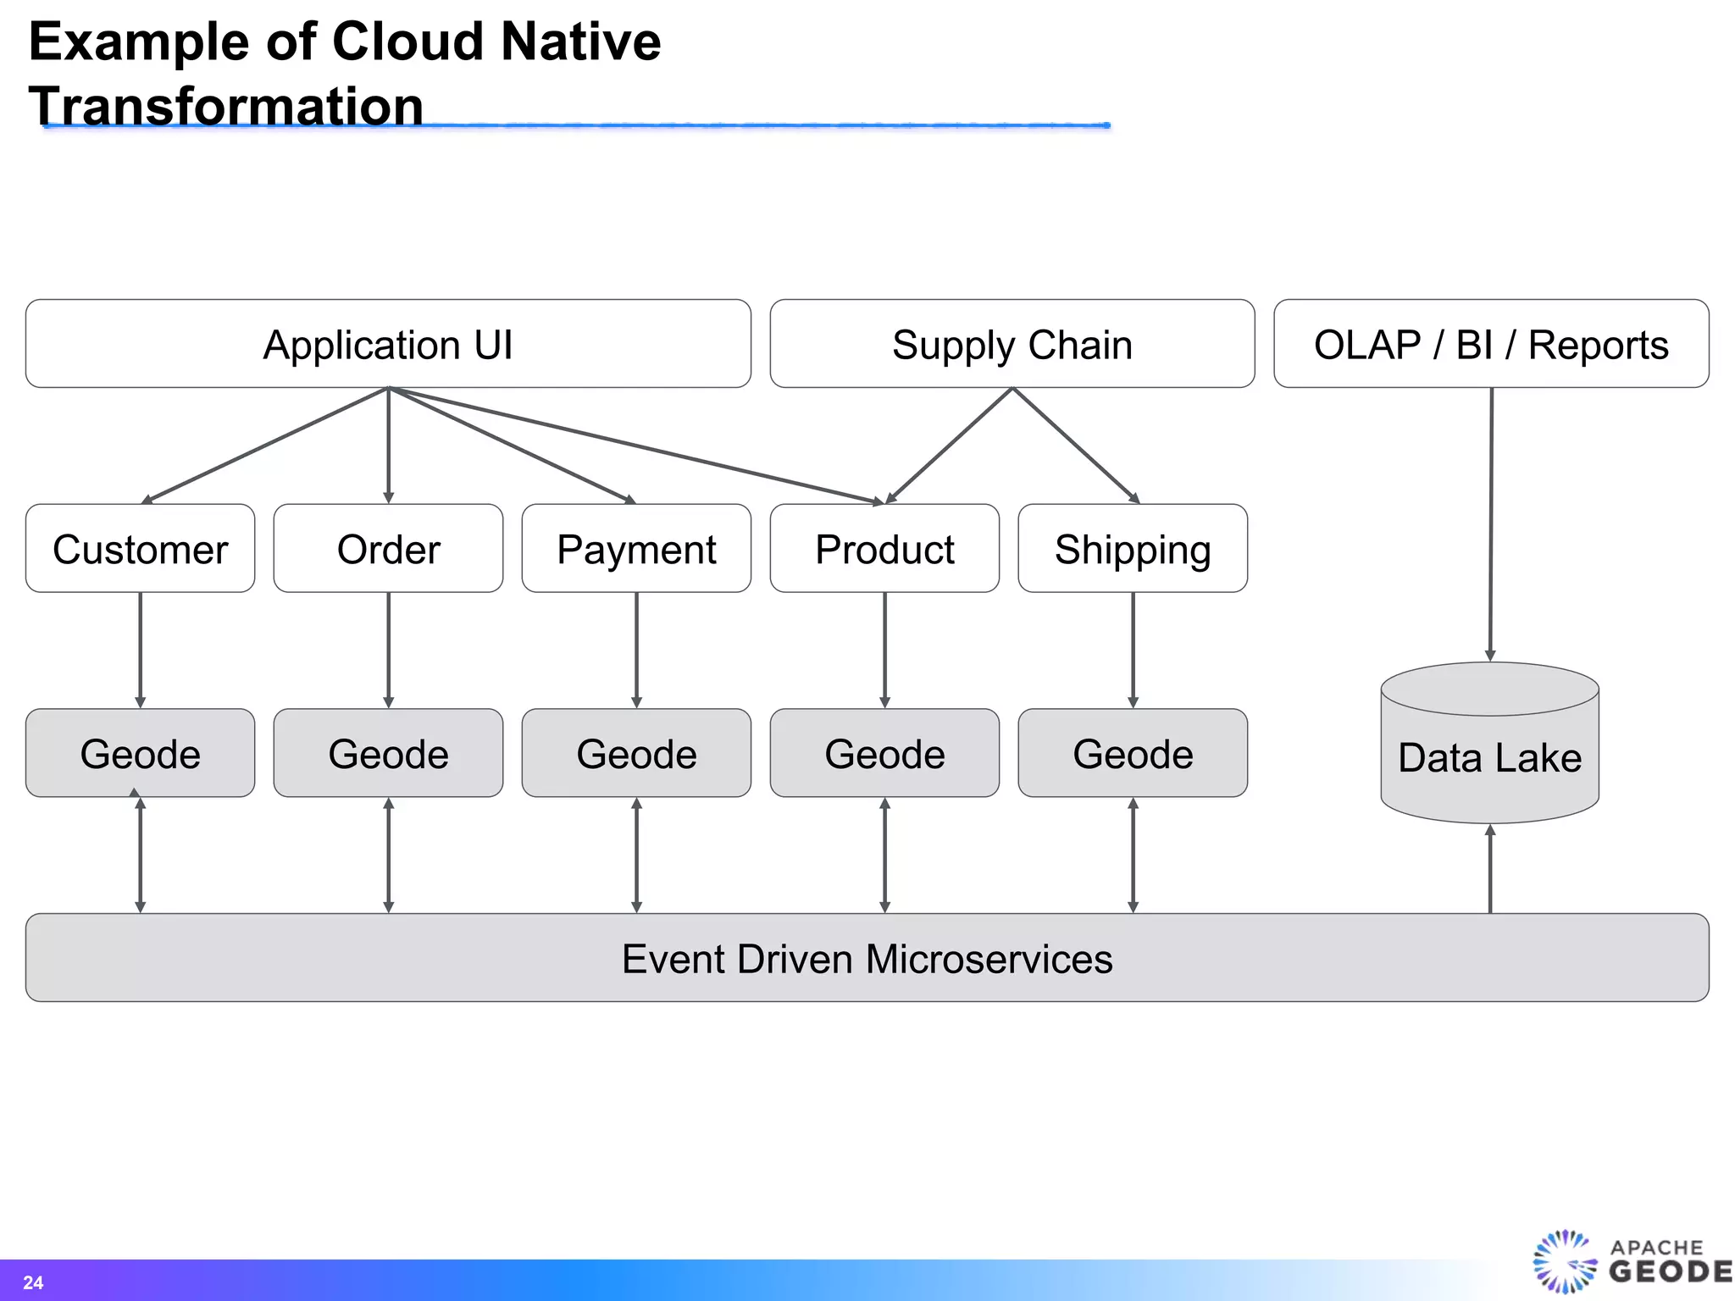Select the Payment service box
The image size is (1735, 1301).
tap(636, 549)
